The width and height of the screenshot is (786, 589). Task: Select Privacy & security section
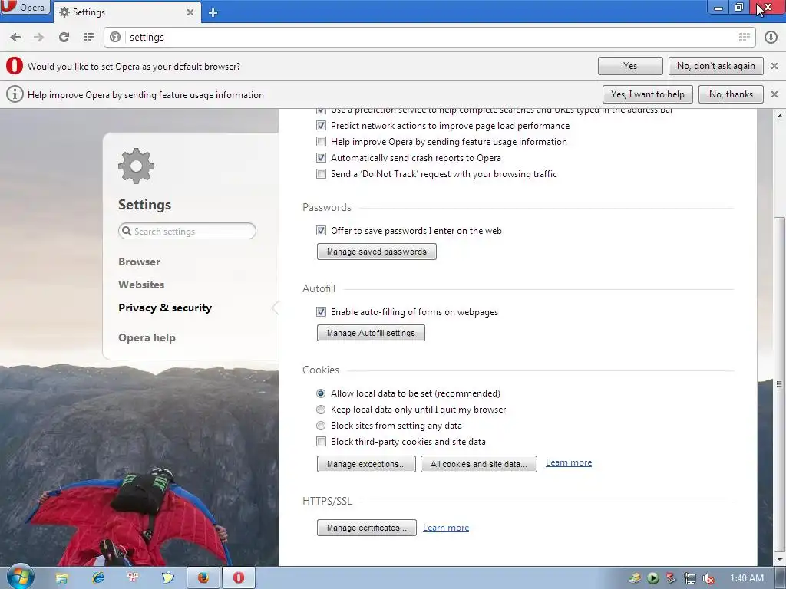click(165, 308)
